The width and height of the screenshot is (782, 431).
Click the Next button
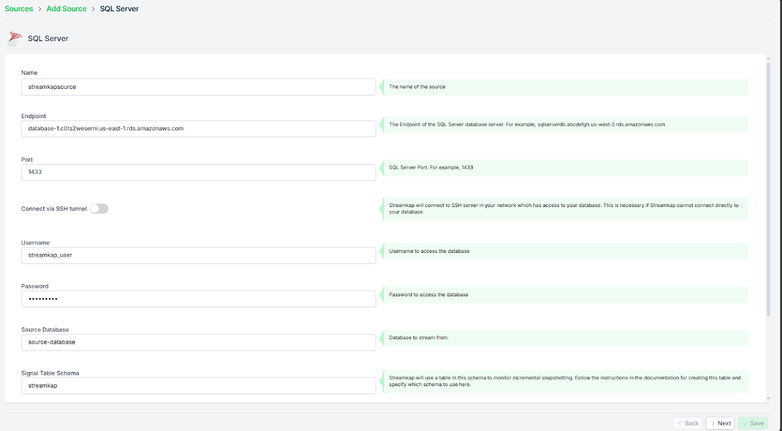point(720,423)
